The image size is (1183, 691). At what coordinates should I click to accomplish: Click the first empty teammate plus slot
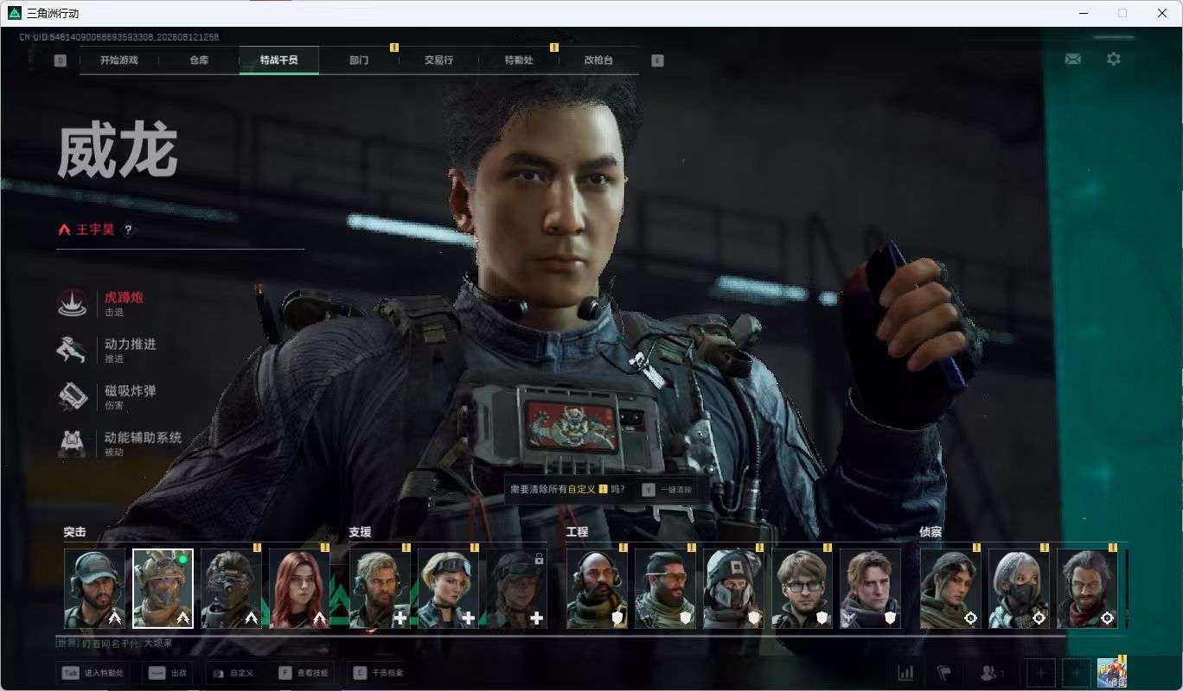pos(1041,672)
